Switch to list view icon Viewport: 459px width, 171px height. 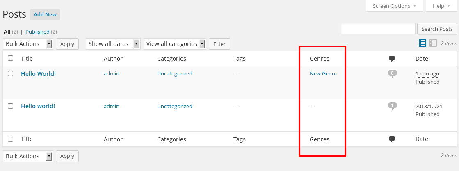(422, 43)
